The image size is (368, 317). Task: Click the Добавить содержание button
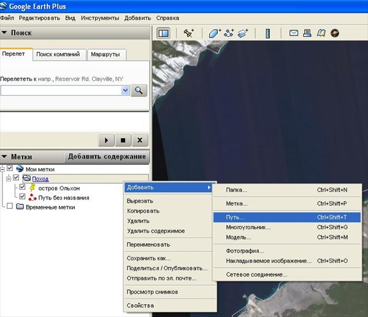pos(107,157)
